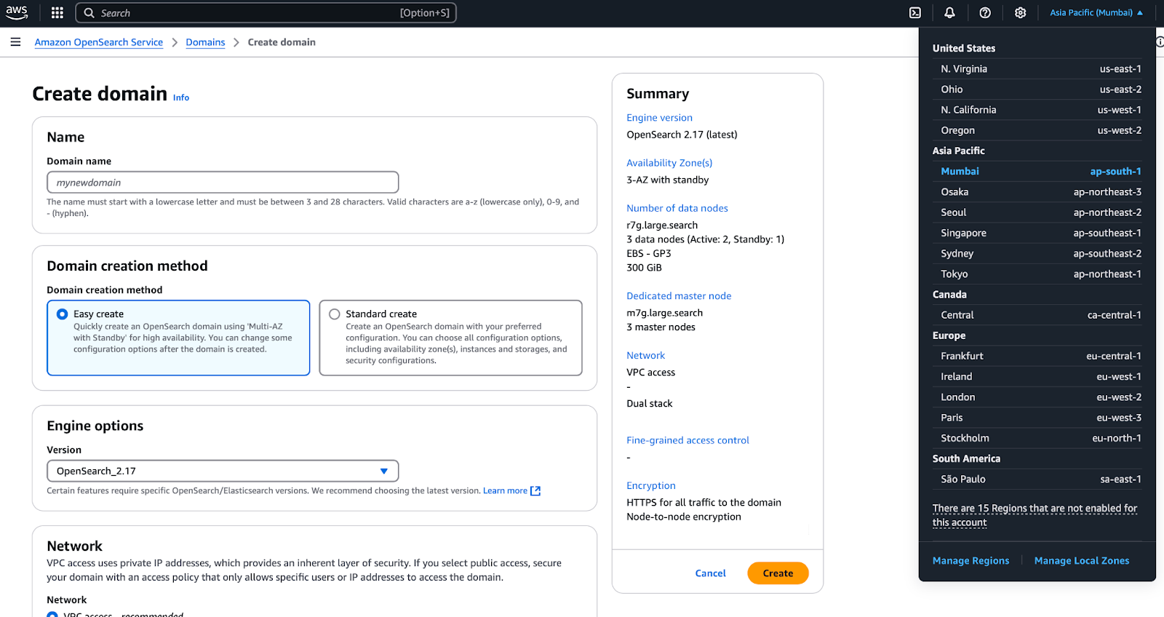This screenshot has height=617, width=1164.
Task: Open CloudShell terminal icon in top bar
Action: tap(915, 12)
